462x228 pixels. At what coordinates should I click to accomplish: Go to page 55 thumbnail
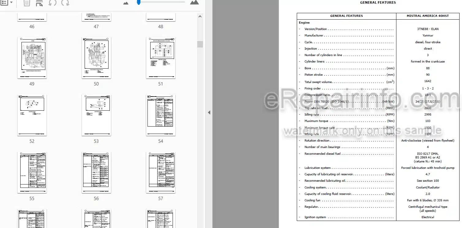point(32,173)
